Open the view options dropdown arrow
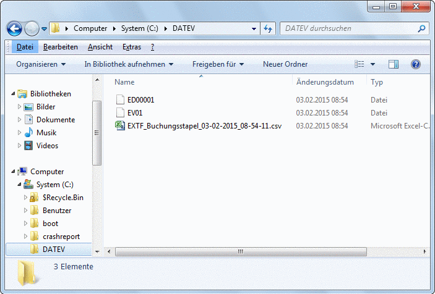Viewport: 435px width, 294px height. pyautogui.click(x=373, y=64)
